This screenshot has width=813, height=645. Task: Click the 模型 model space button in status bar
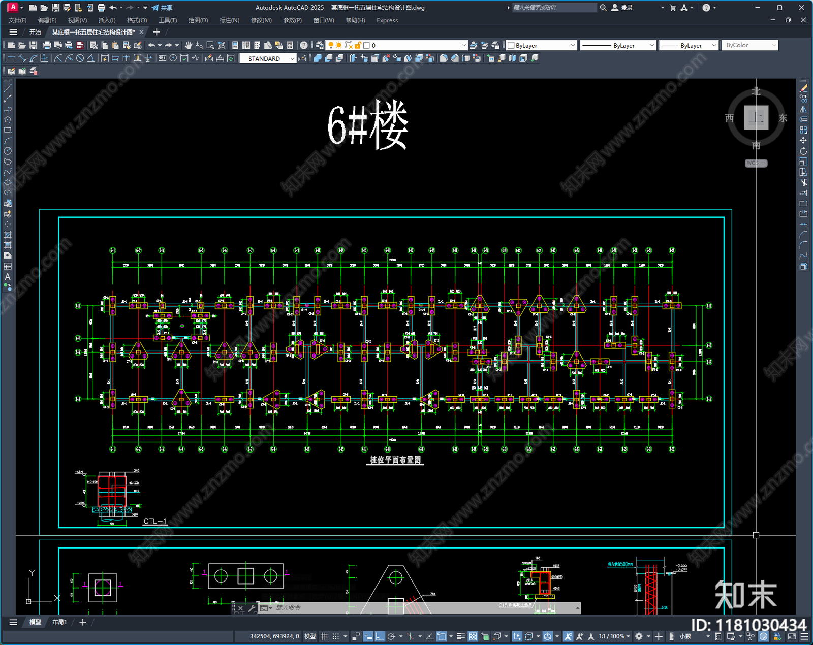[310, 636]
